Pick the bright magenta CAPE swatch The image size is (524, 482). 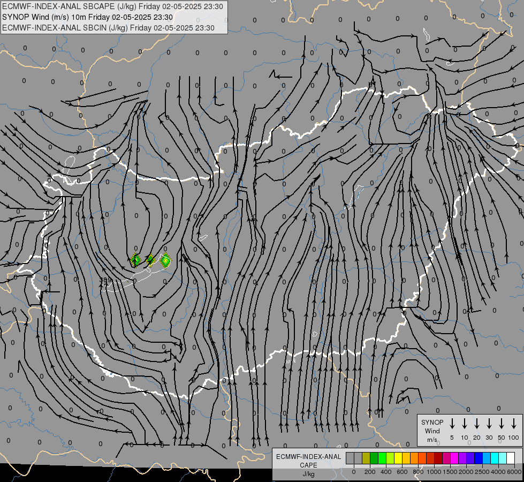(454, 458)
